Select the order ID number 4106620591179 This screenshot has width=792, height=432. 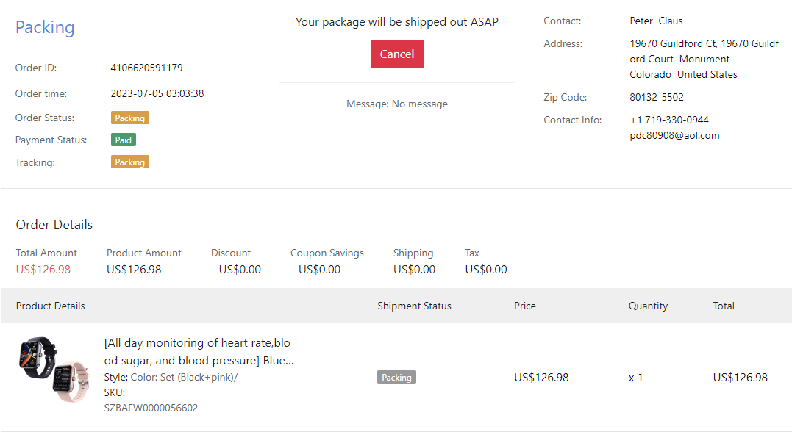coord(146,68)
